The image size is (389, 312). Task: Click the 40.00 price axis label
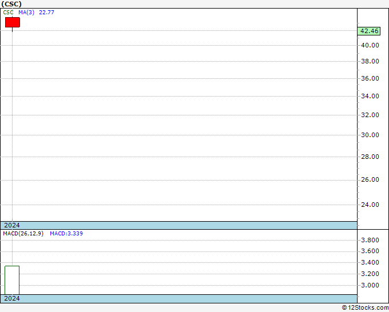(x=370, y=45)
